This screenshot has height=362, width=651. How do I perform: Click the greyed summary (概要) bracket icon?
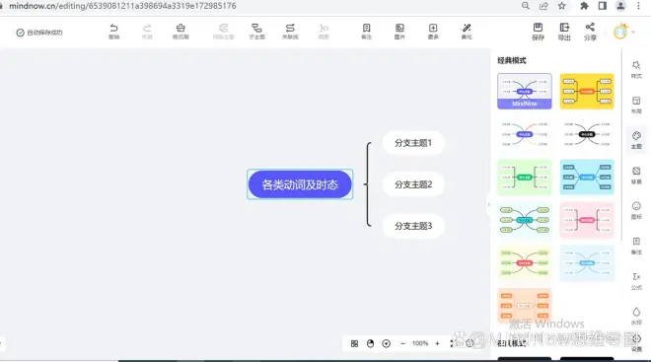pos(324,32)
